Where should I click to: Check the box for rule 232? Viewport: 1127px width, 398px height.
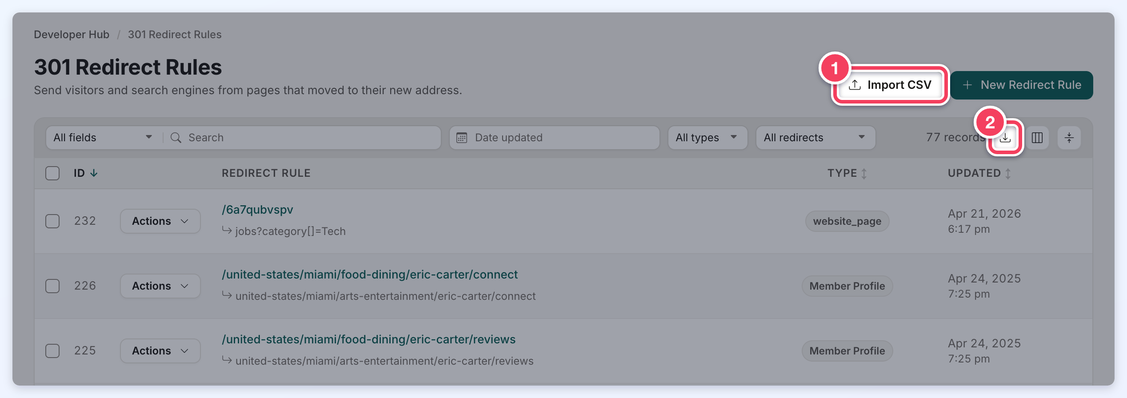(52, 221)
